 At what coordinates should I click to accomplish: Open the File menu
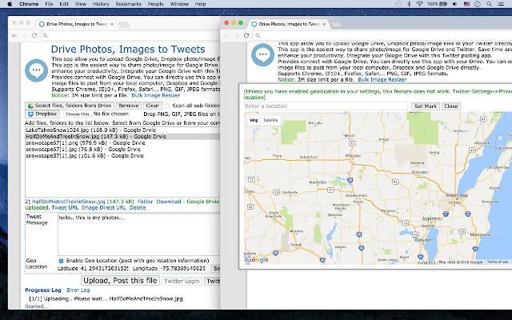point(49,4)
